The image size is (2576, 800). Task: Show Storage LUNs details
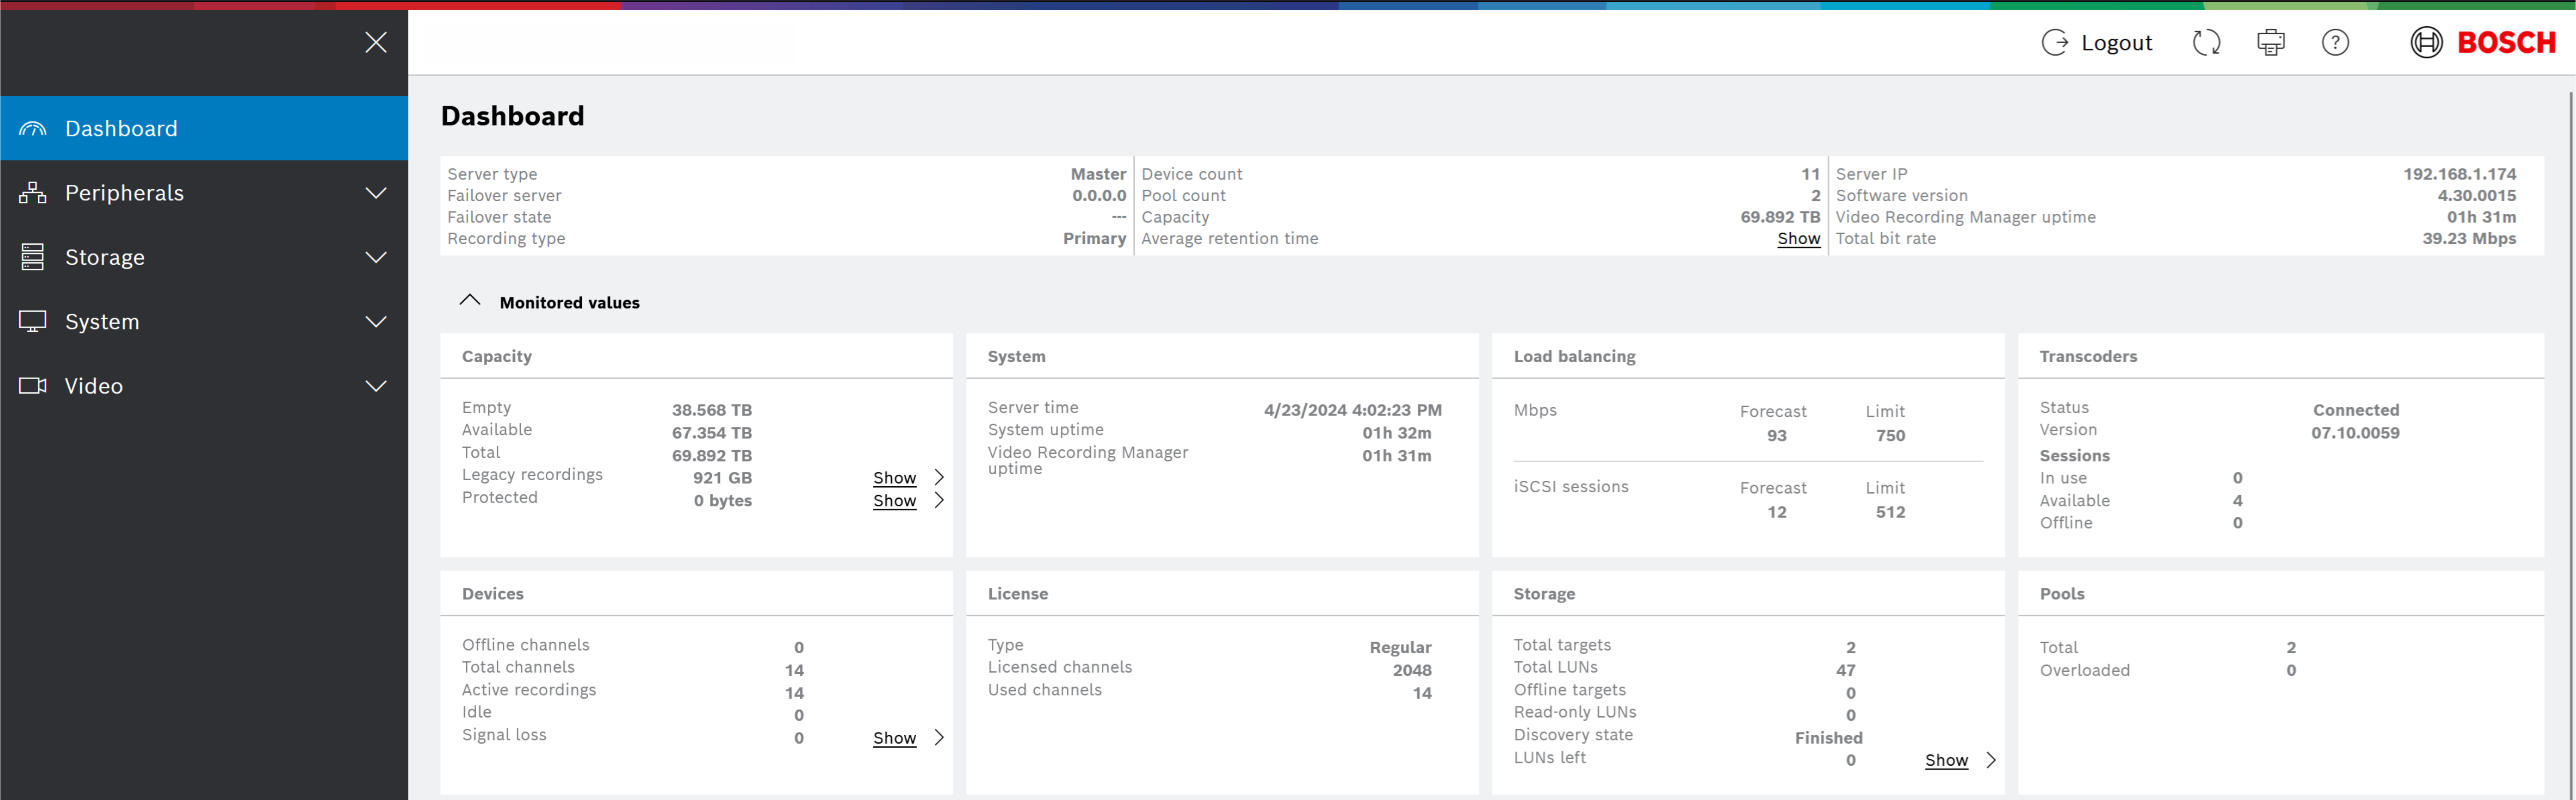point(1946,760)
